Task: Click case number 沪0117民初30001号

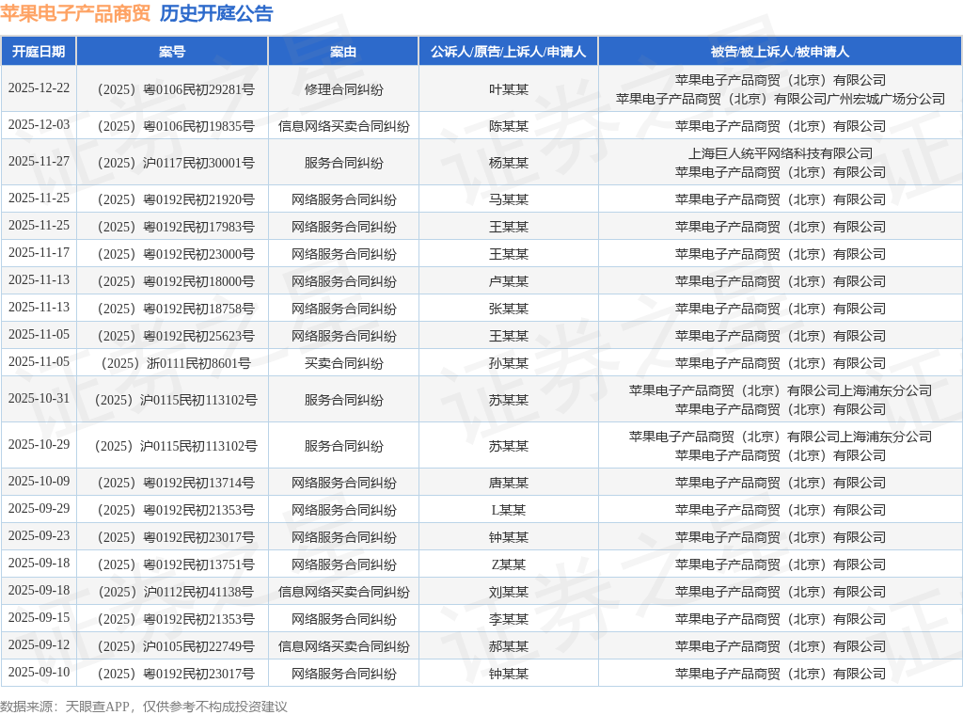Action: point(176,163)
